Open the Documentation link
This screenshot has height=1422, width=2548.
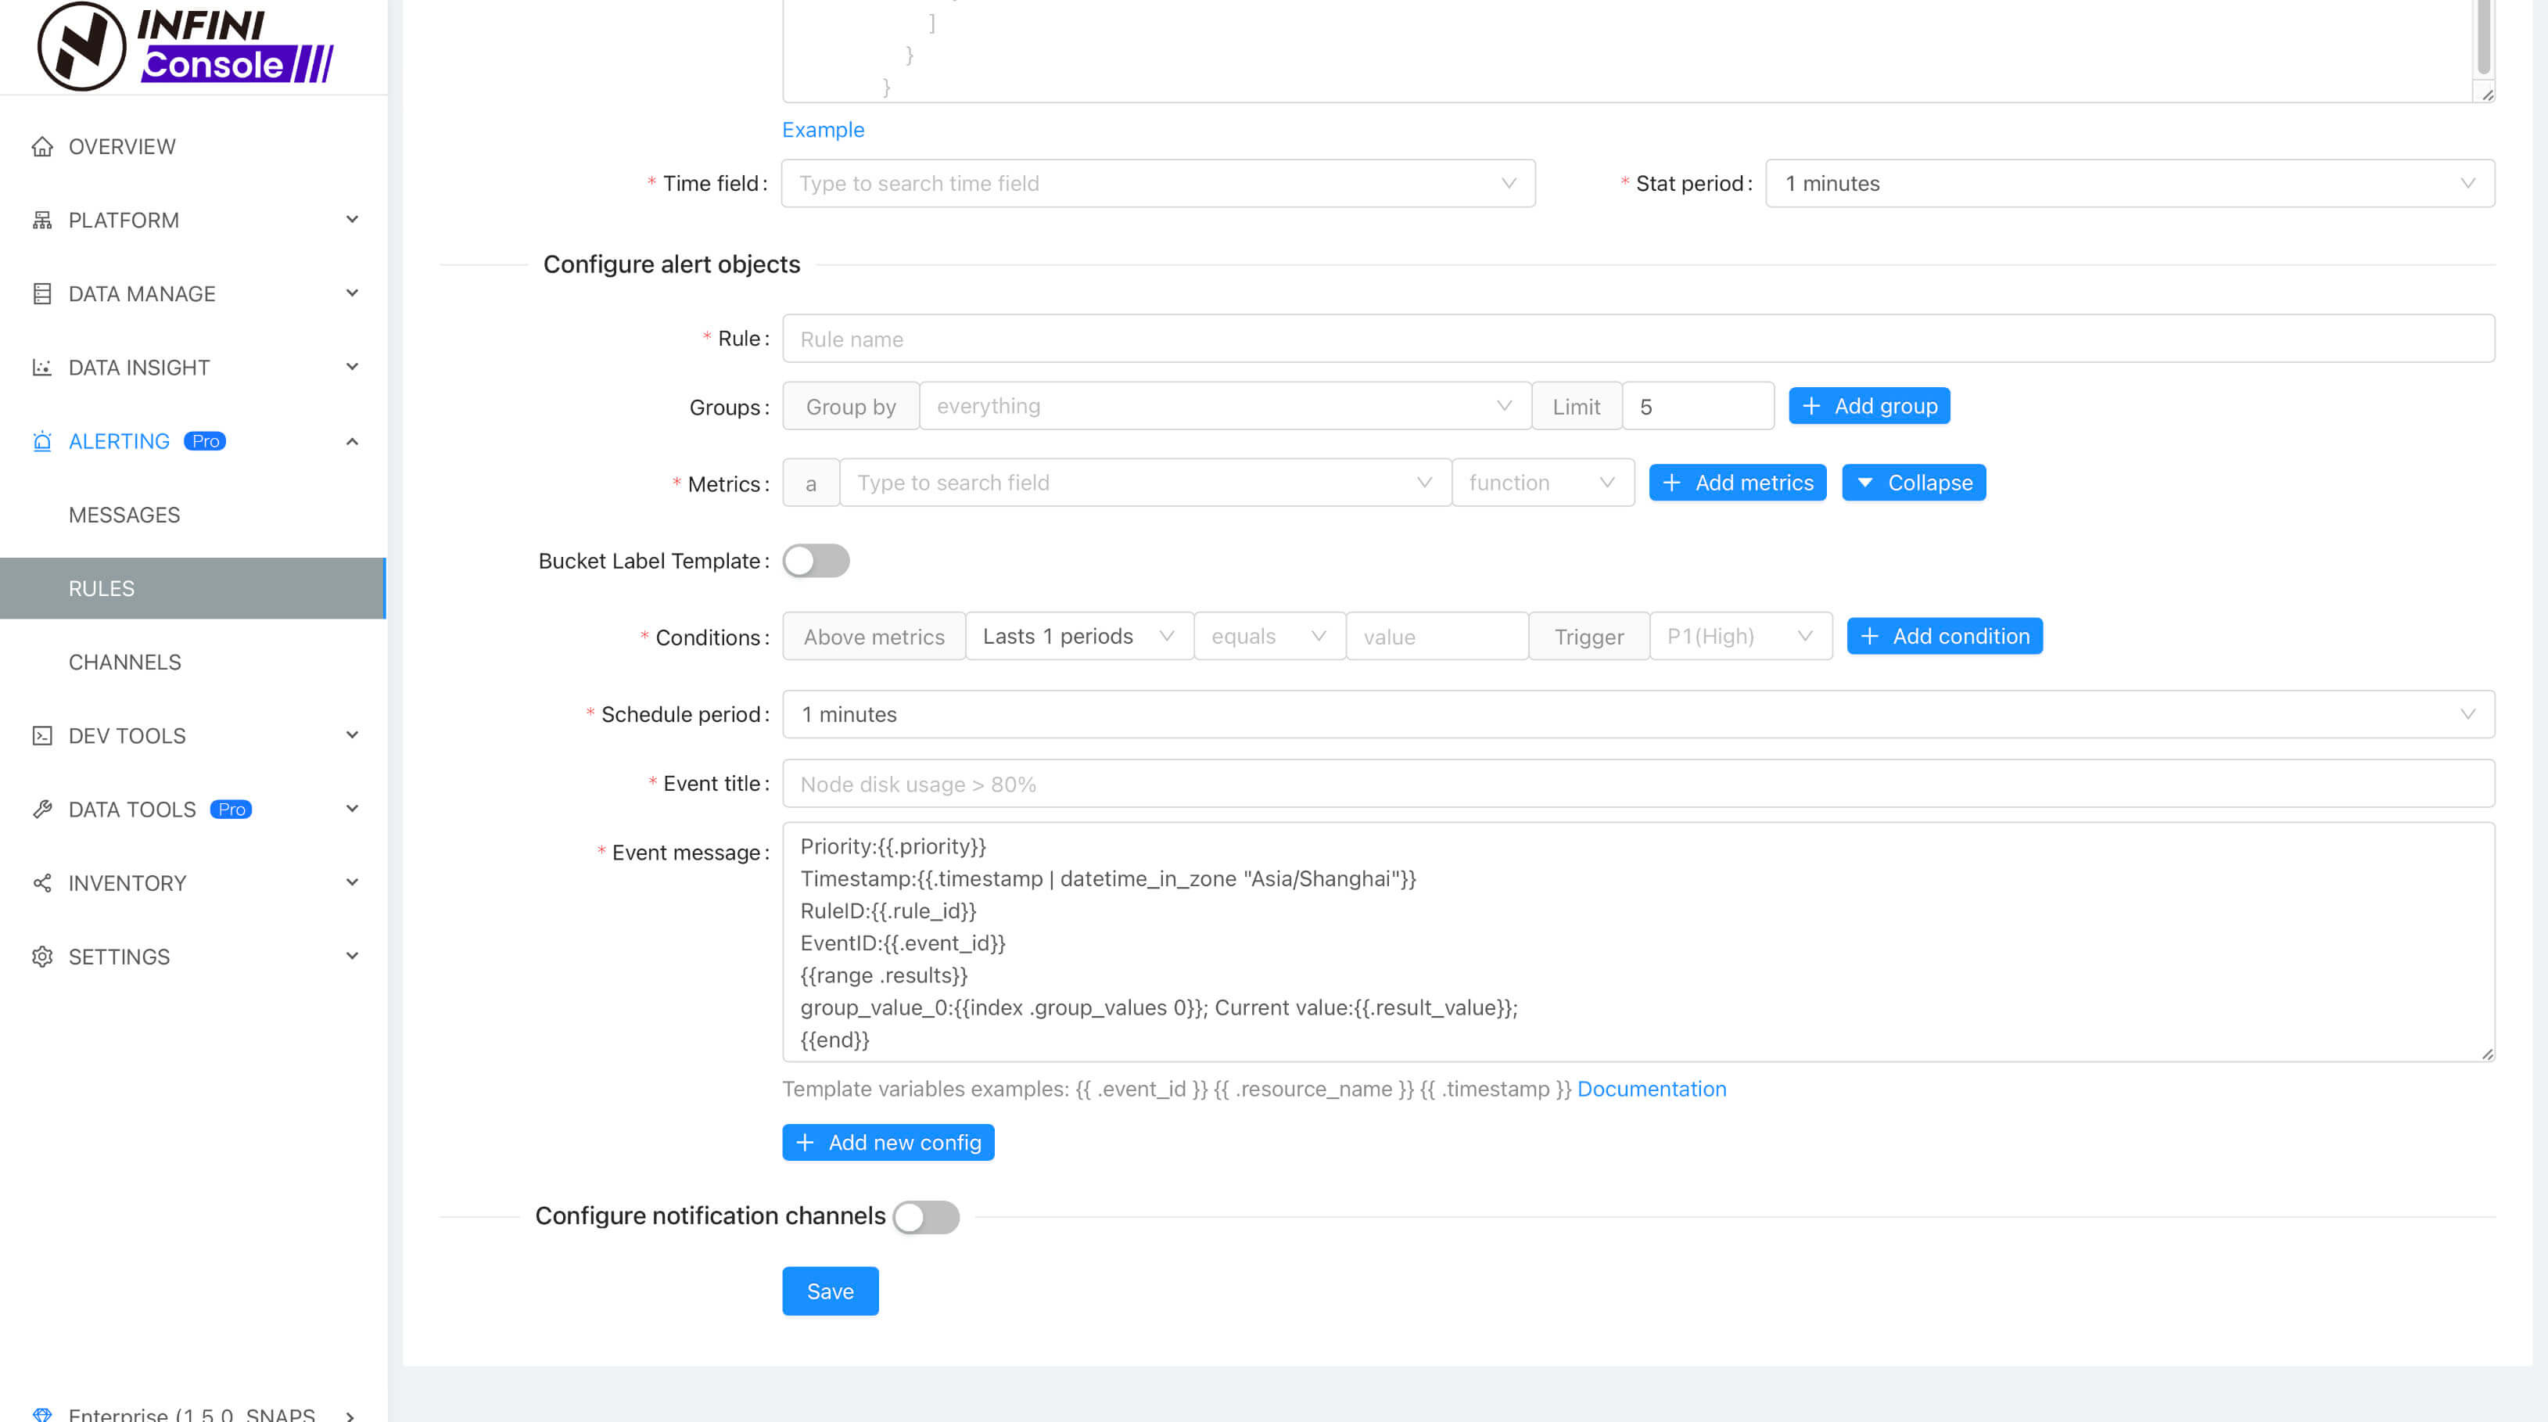(1652, 1089)
